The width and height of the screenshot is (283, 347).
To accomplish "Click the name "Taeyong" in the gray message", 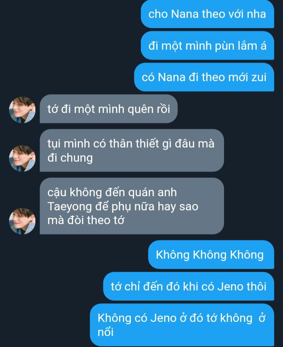I will [70, 207].
